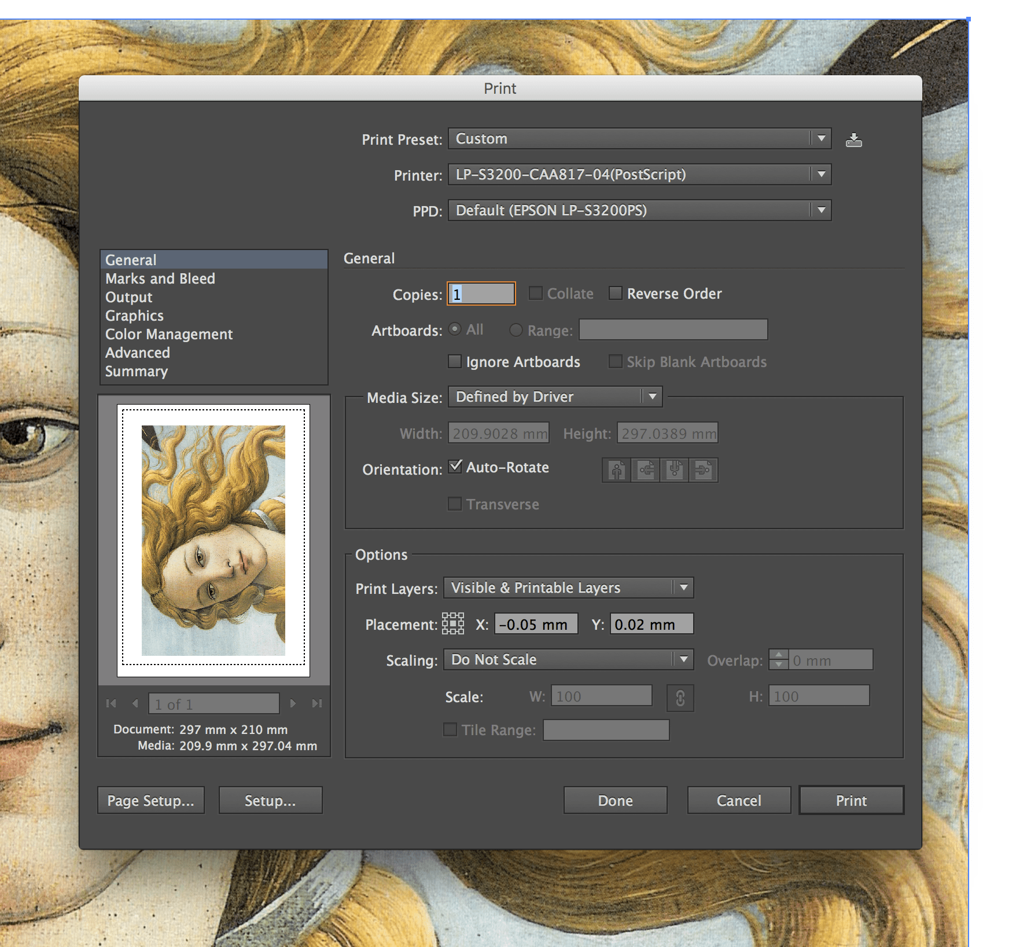
Task: Toggle the scale link proportions icon
Action: pyautogui.click(x=680, y=698)
